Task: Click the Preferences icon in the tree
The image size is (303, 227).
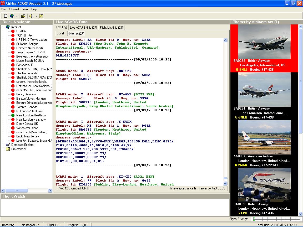Action: (8, 149)
